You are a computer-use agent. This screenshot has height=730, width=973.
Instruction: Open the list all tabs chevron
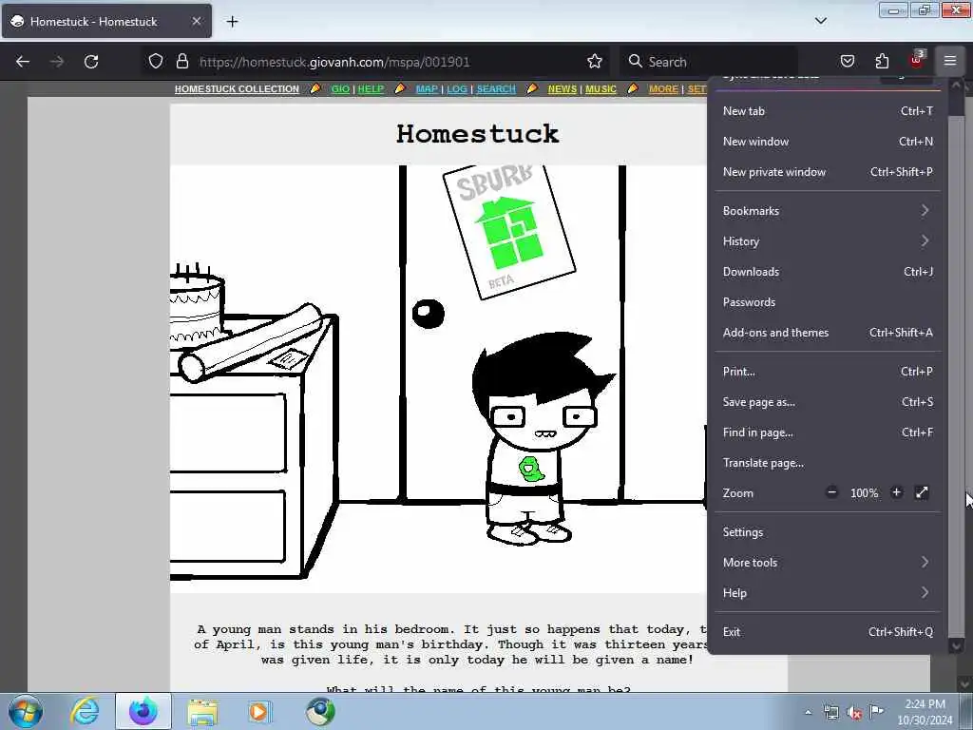pos(820,21)
